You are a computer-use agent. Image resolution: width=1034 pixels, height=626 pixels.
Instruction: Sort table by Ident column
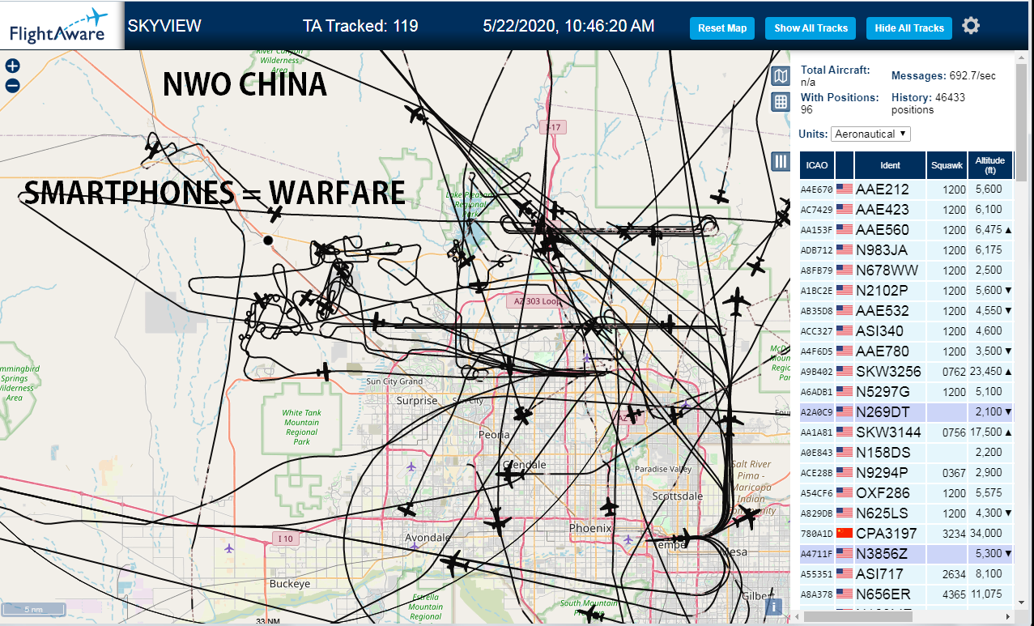click(x=890, y=165)
